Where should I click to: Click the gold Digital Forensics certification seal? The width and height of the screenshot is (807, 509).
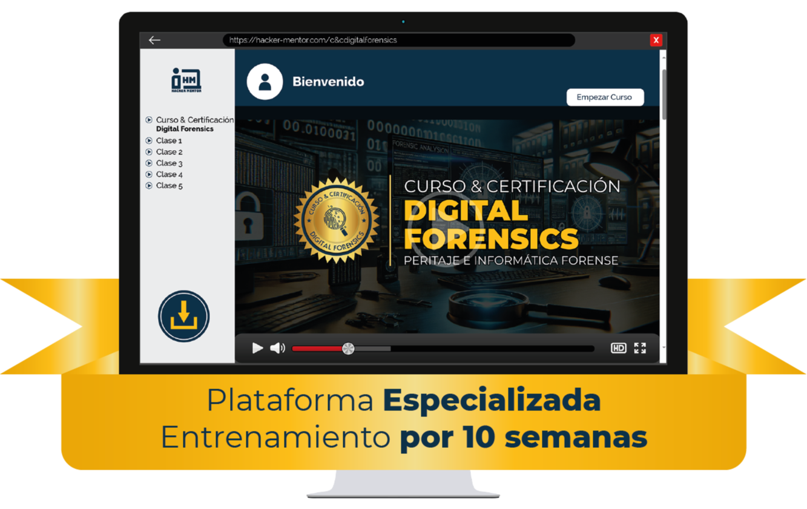tap(336, 221)
